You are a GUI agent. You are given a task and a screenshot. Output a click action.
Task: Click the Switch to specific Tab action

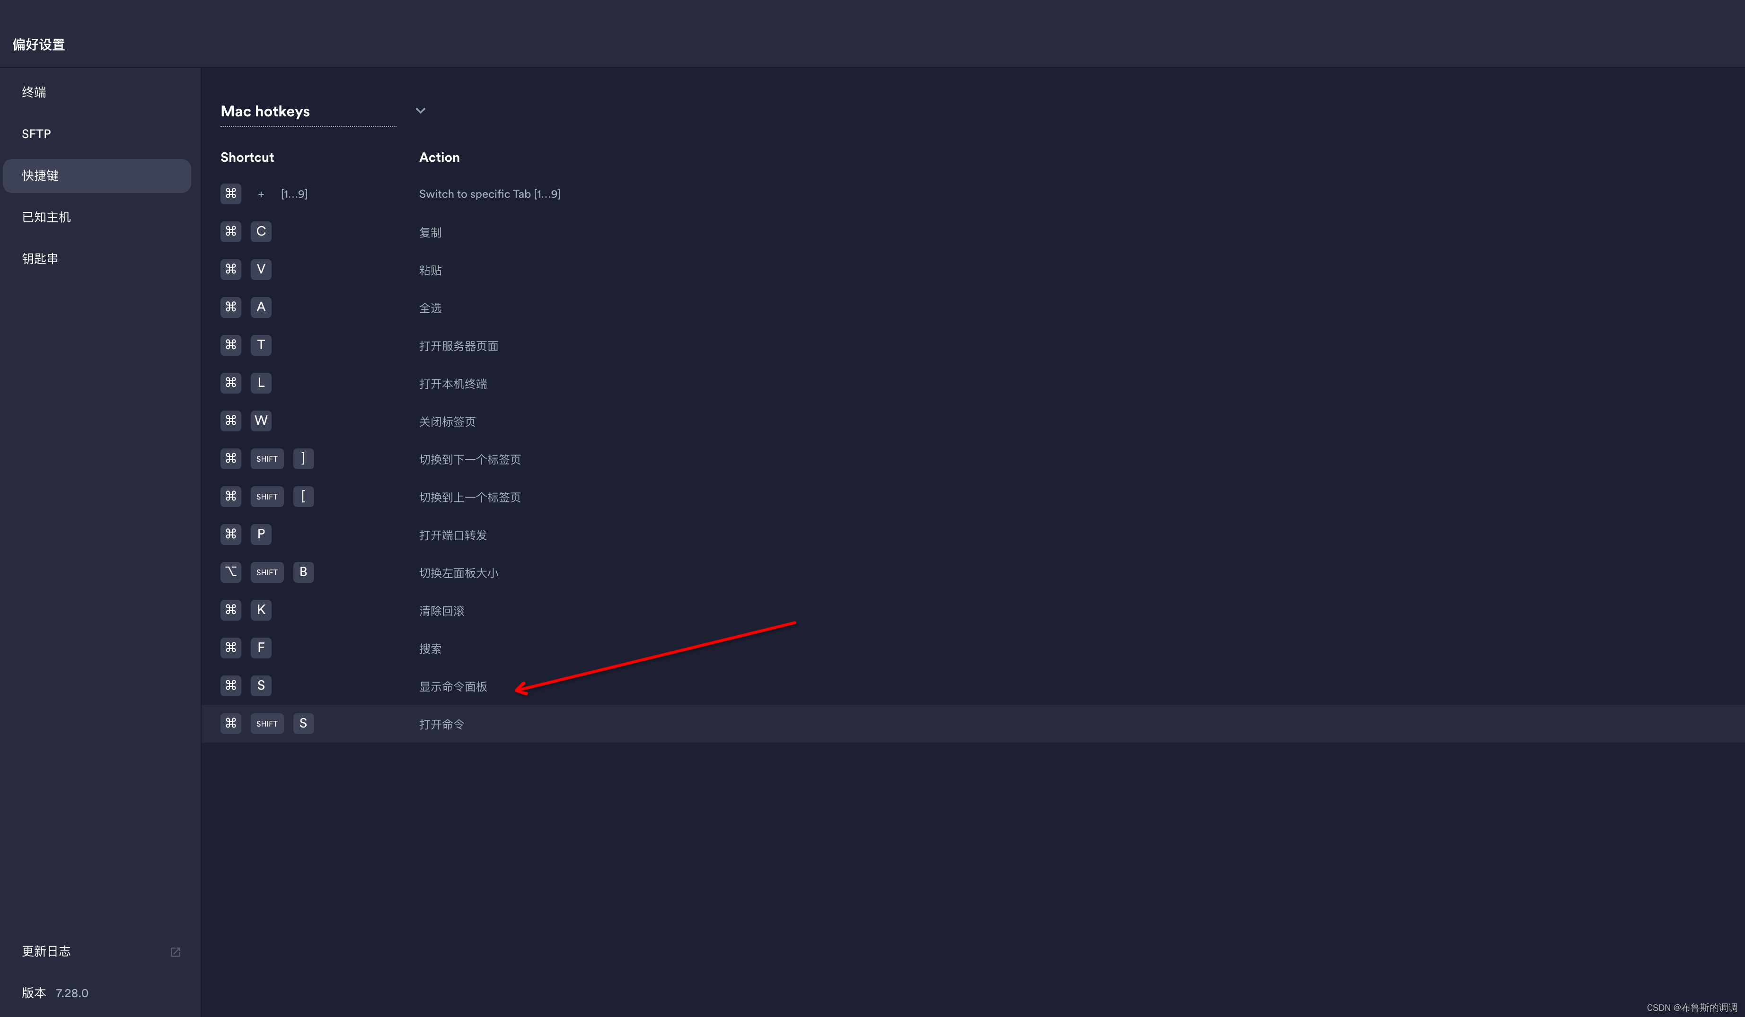point(489,194)
